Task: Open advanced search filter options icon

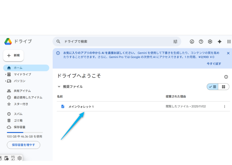Action: tap(175, 42)
